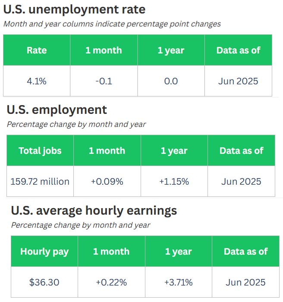The image size is (283, 302).
Task: Select Jun 2025 in the hourly earnings table
Action: coord(245,282)
